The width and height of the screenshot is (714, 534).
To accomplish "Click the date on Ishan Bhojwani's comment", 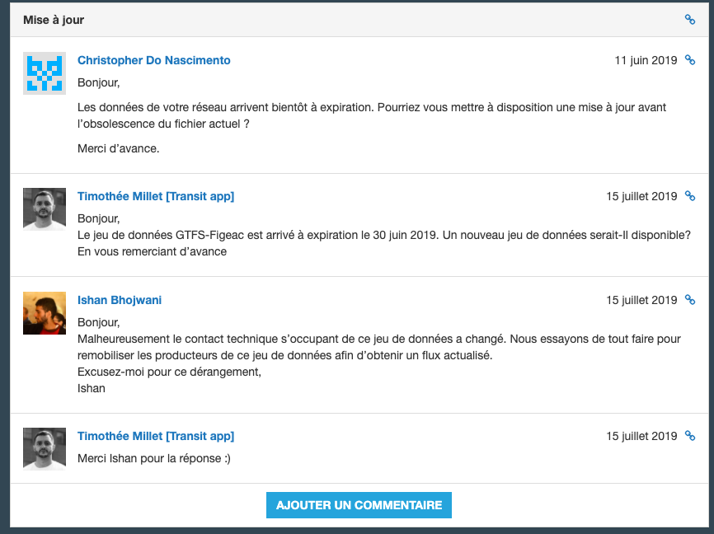I will [x=641, y=300].
